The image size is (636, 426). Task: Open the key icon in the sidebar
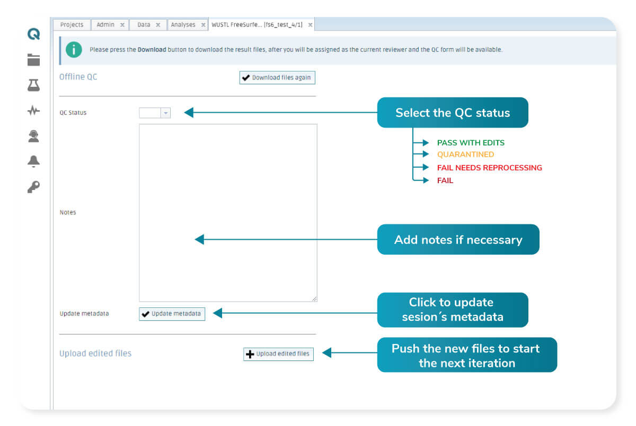click(33, 187)
